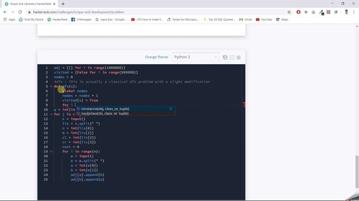This screenshot has height=201, width=359.
Task: Collapse the for loop fold arrow on line 19
Action: click(51, 151)
